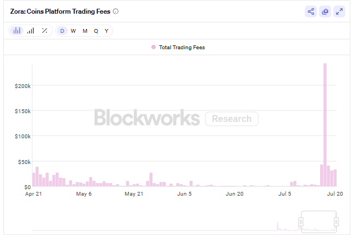Click the Zora Coins Platform Trading Fees title
This screenshot has height=235, width=353.
pos(60,11)
